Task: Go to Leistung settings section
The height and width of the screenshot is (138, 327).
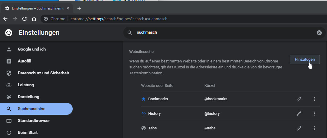Action: [26, 85]
